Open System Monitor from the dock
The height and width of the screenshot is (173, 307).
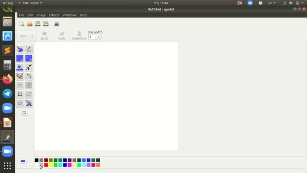pyautogui.click(x=8, y=36)
